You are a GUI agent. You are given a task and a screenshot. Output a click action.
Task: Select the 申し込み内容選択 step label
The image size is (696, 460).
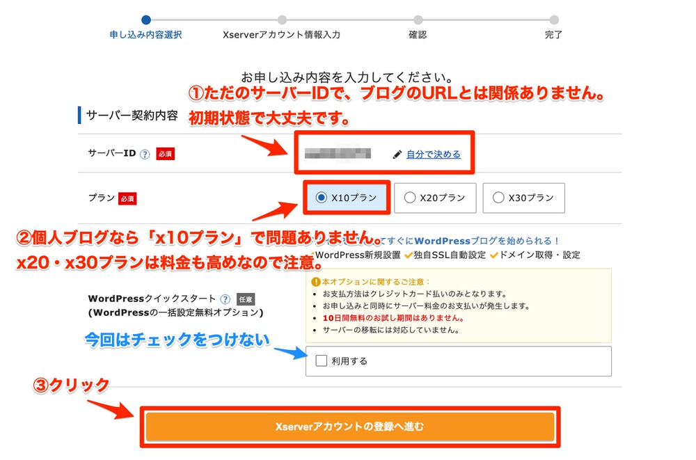[x=145, y=35]
